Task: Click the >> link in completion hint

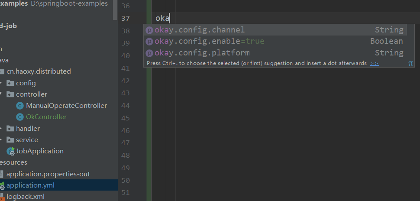Action: (374, 63)
